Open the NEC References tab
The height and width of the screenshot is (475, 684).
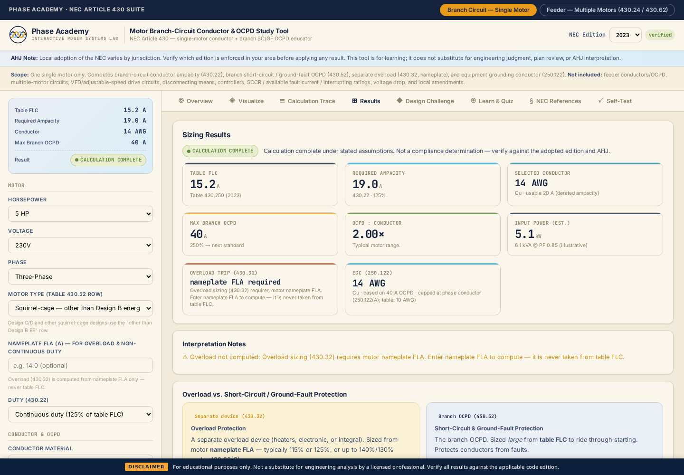[x=555, y=101]
